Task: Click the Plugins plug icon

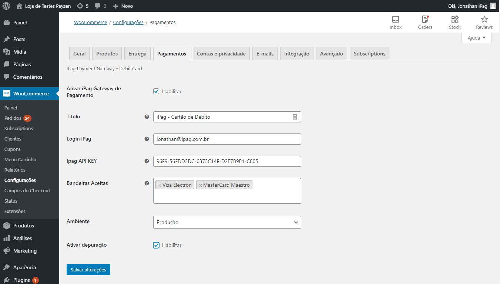Action: pyautogui.click(x=7, y=280)
